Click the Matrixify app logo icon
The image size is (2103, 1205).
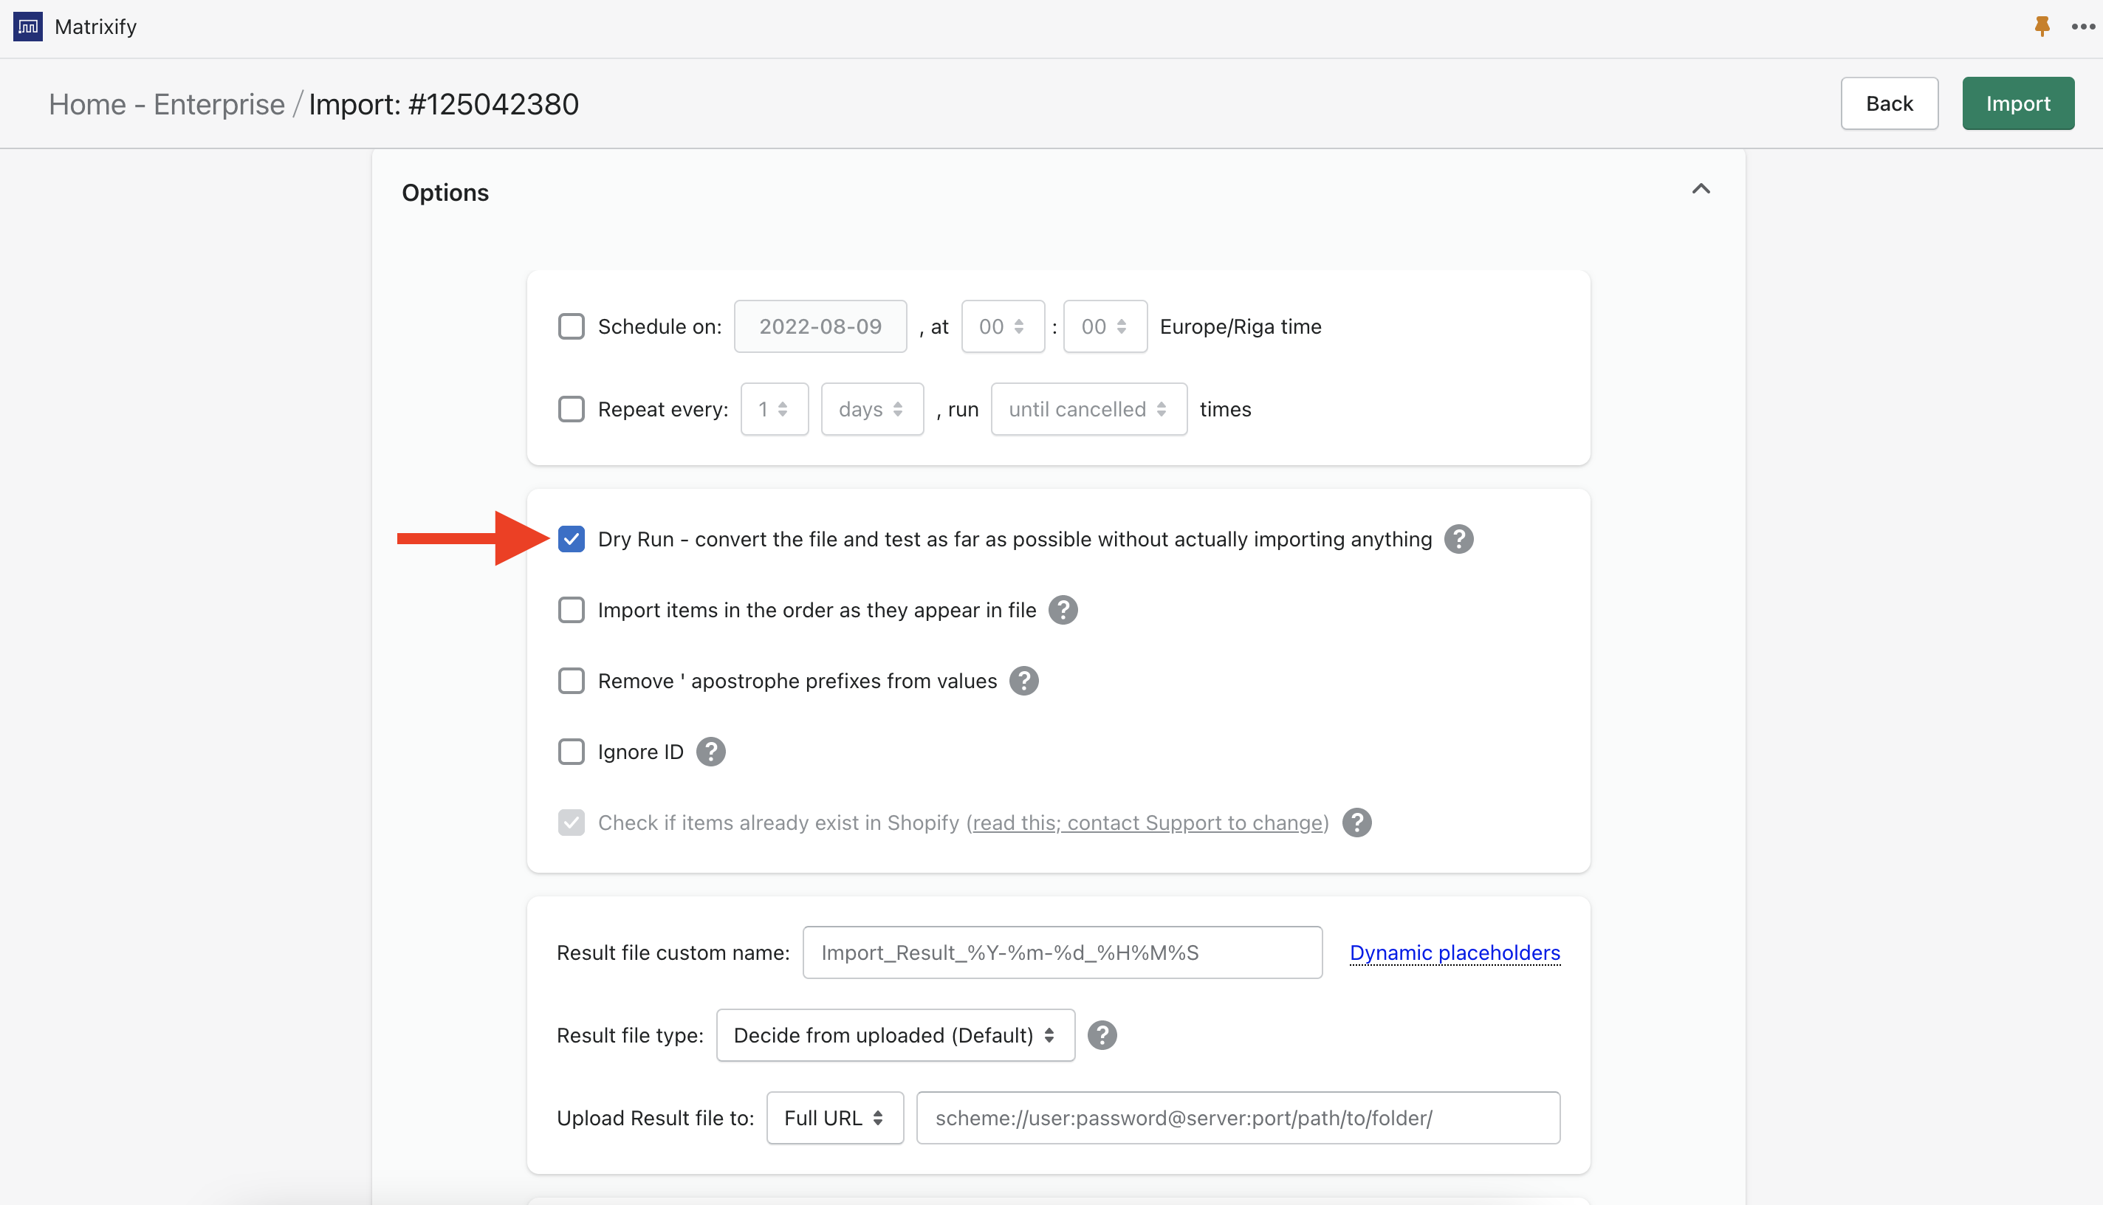(27, 27)
